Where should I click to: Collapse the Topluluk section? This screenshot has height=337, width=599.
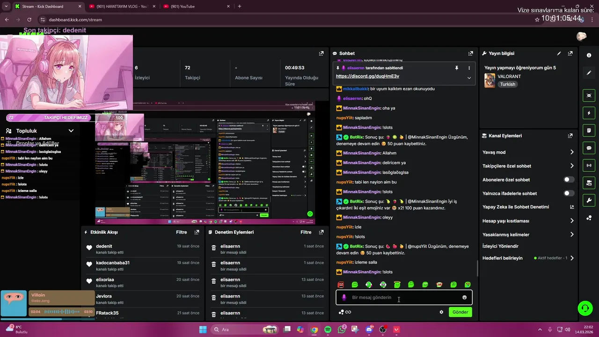pyautogui.click(x=71, y=131)
